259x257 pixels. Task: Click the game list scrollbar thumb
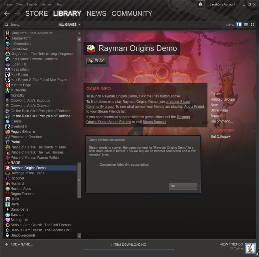[x=79, y=180]
